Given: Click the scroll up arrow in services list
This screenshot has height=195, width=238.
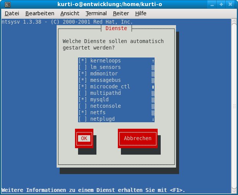Looking at the screenshot, I should (153, 61).
